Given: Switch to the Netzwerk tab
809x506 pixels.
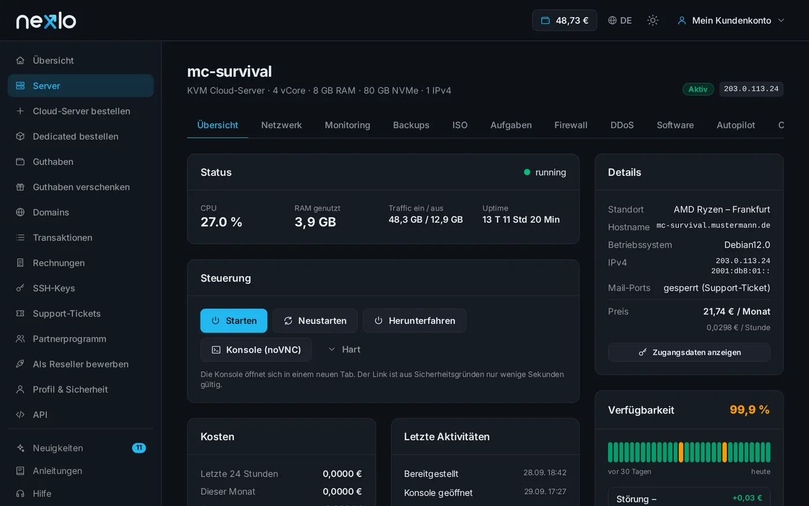Looking at the screenshot, I should [281, 125].
